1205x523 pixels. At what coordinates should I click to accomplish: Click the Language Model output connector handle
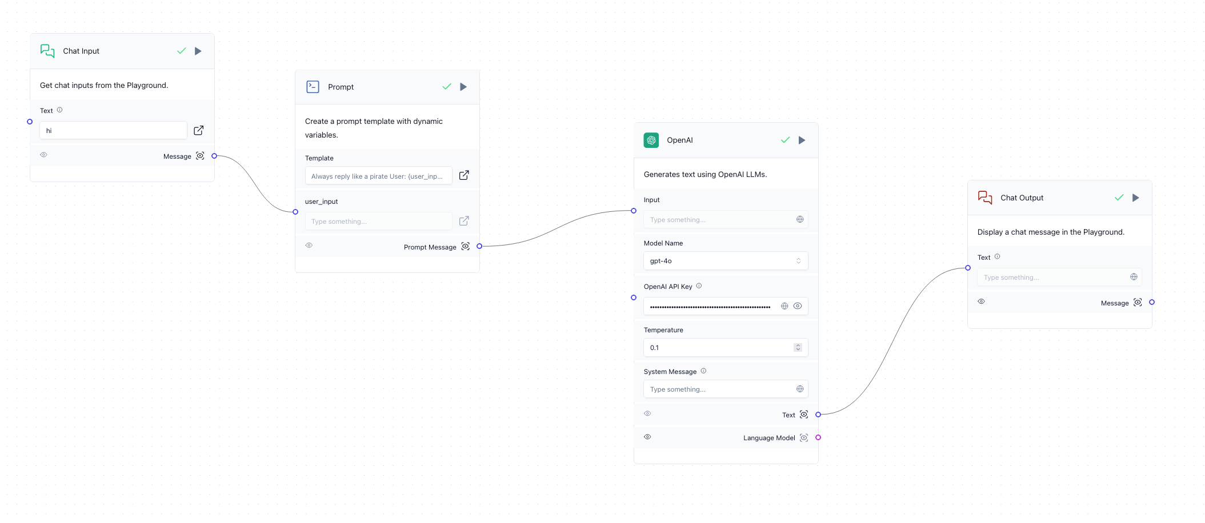[818, 438]
